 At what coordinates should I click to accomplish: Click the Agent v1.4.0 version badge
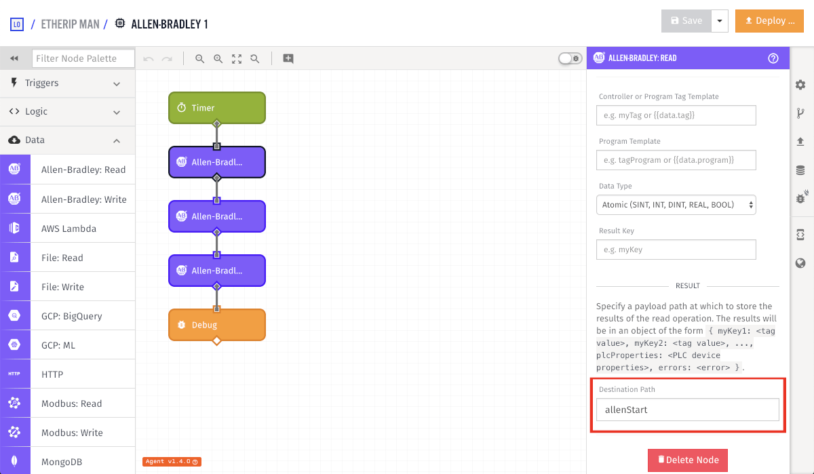click(x=172, y=462)
